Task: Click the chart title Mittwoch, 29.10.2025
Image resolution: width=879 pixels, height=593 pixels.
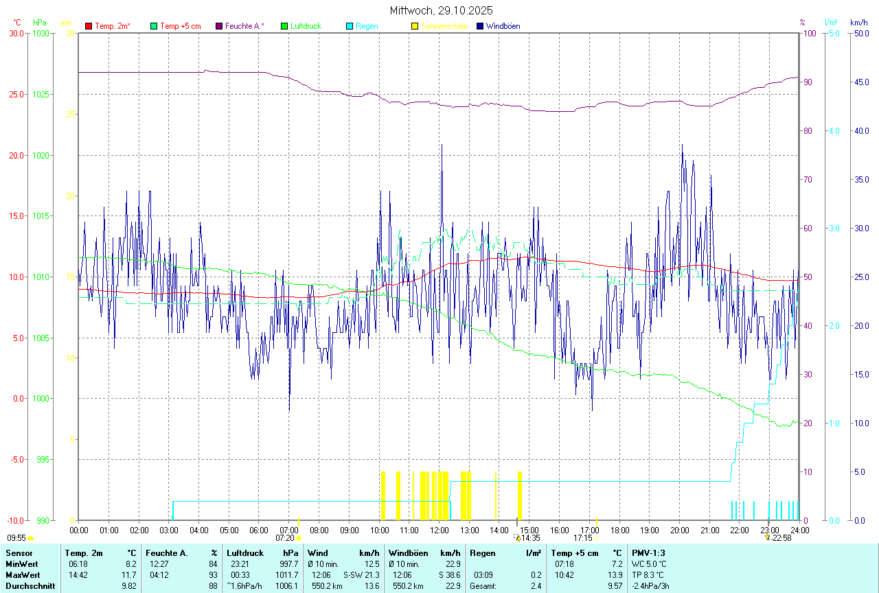Action: [x=441, y=10]
